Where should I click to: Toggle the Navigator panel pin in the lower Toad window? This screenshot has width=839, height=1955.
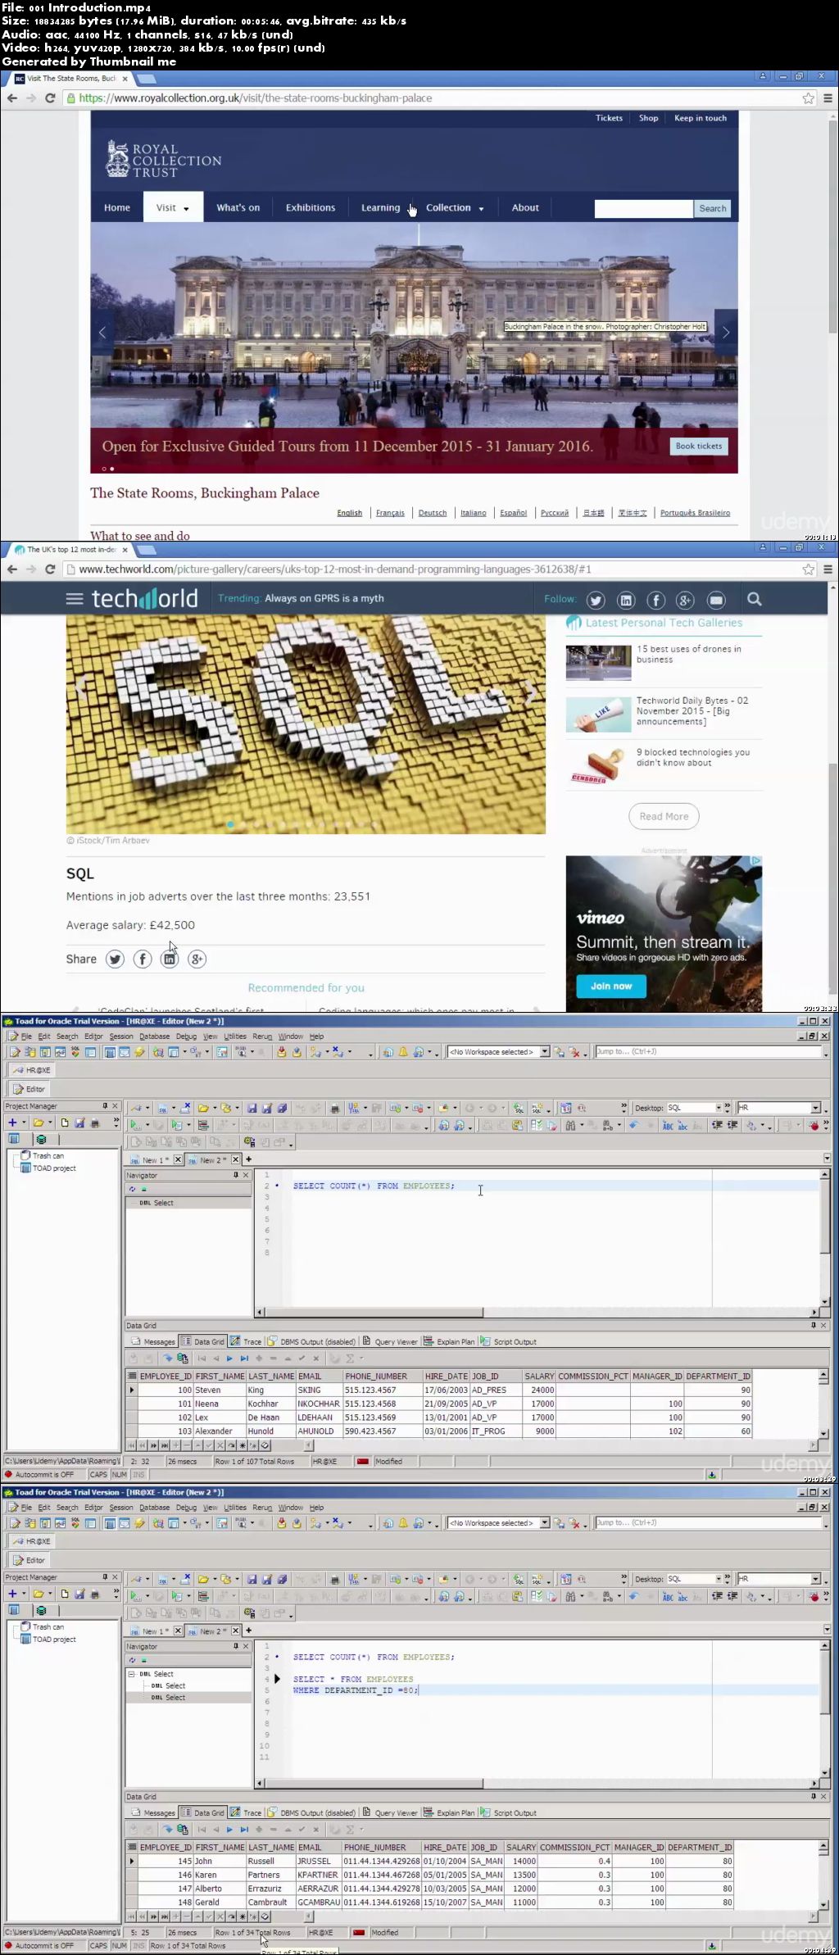click(x=236, y=1646)
